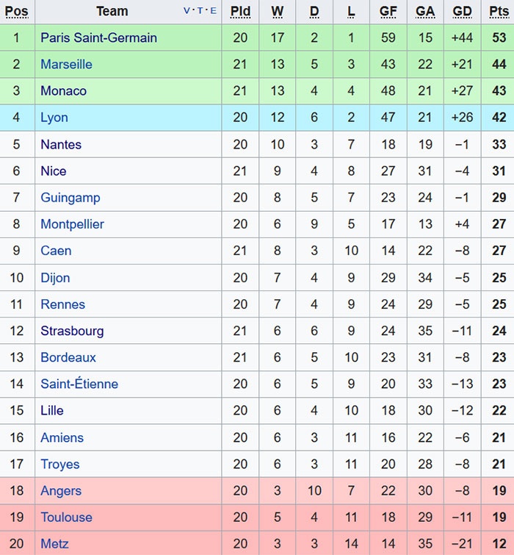Open the Metz team page
Image resolution: width=514 pixels, height=555 pixels.
[x=54, y=544]
